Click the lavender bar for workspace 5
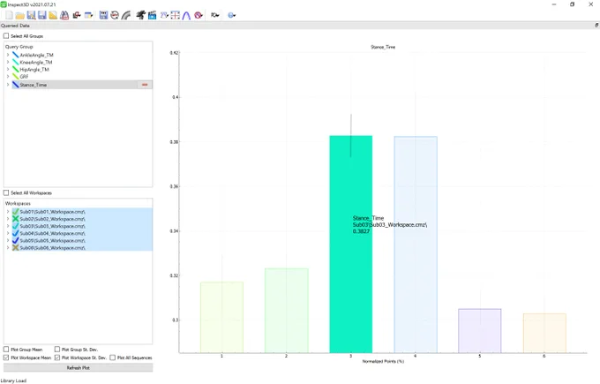Screen dimensions: 600x384 (480, 331)
